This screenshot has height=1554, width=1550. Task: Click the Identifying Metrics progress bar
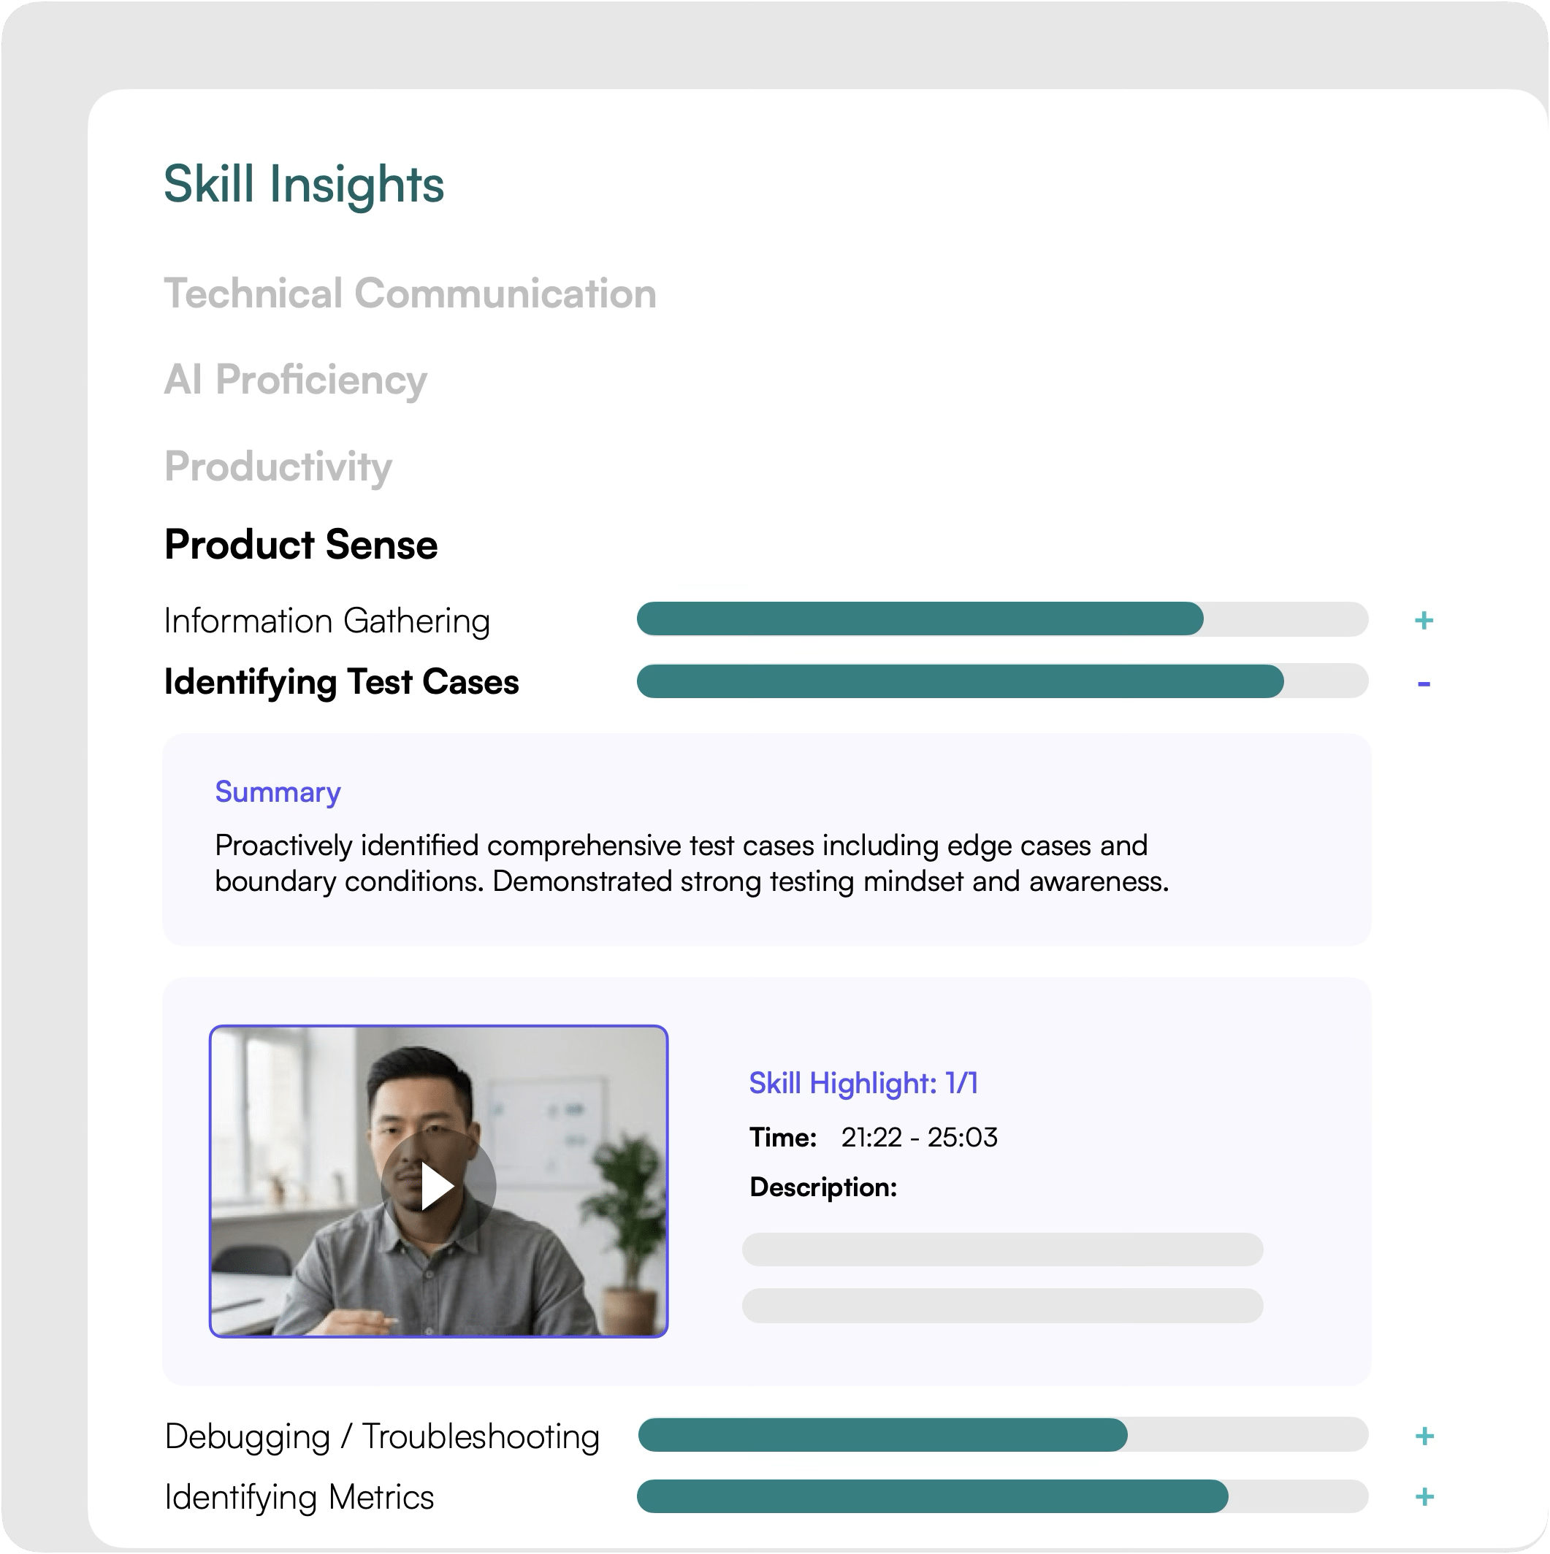click(x=1001, y=1496)
